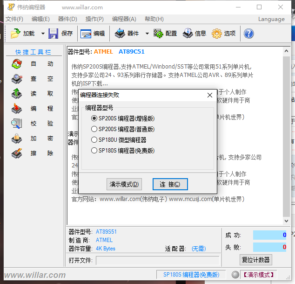Image resolution: width=295 pixels, height=284 pixels.
Task: Click the 成功 counter value field
Action: 269,235
